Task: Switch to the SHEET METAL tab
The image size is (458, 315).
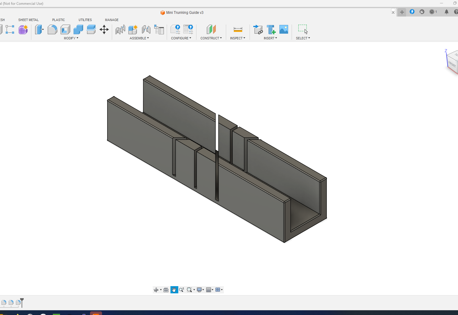Action: tap(29, 20)
